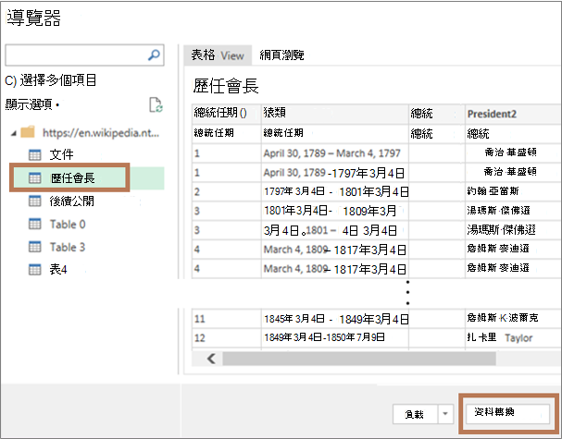Click the 負載 button
This screenshot has height=439, width=562.
coord(415,414)
